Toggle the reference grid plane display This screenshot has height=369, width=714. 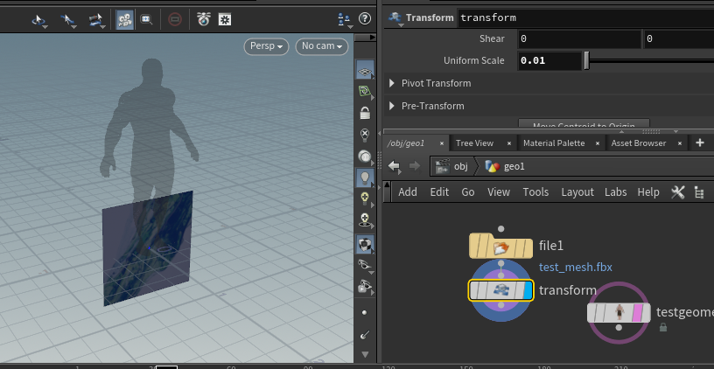tap(365, 71)
